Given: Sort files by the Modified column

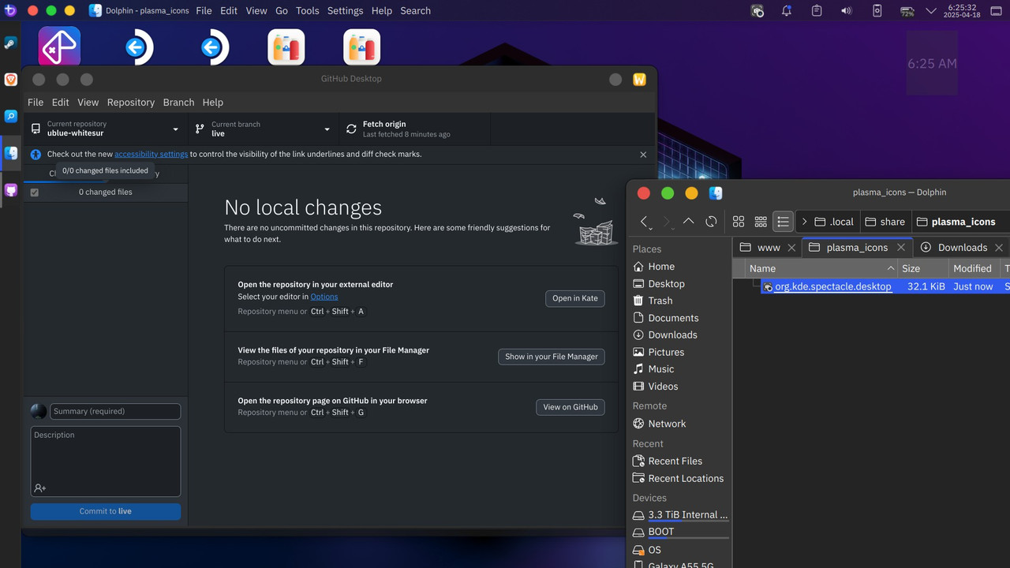Looking at the screenshot, I should click(973, 268).
